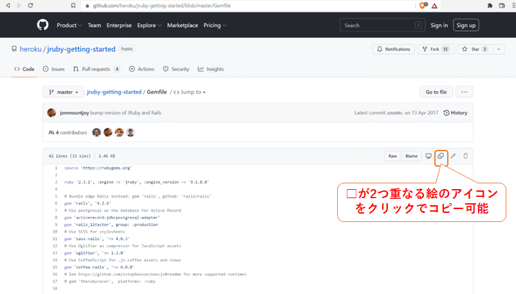Image resolution: width=516 pixels, height=294 pixels.
Task: Click the Team nav link
Action: 95,25
